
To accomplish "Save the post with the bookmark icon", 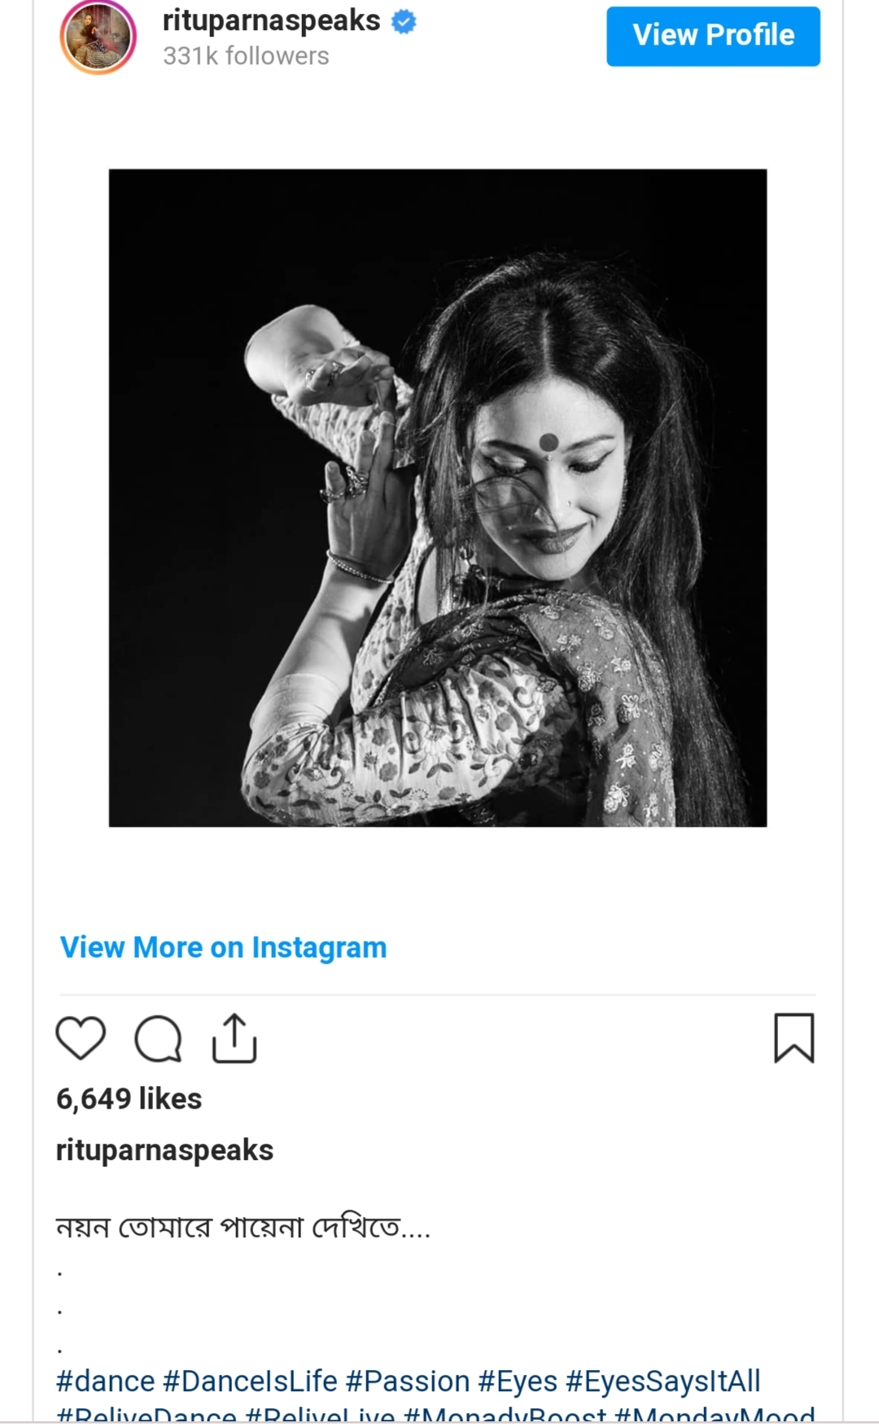I will tap(794, 1038).
